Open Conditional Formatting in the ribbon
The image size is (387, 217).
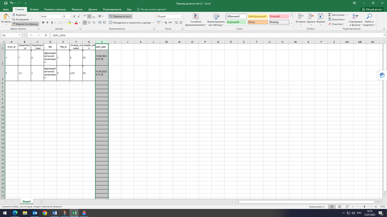195,17
